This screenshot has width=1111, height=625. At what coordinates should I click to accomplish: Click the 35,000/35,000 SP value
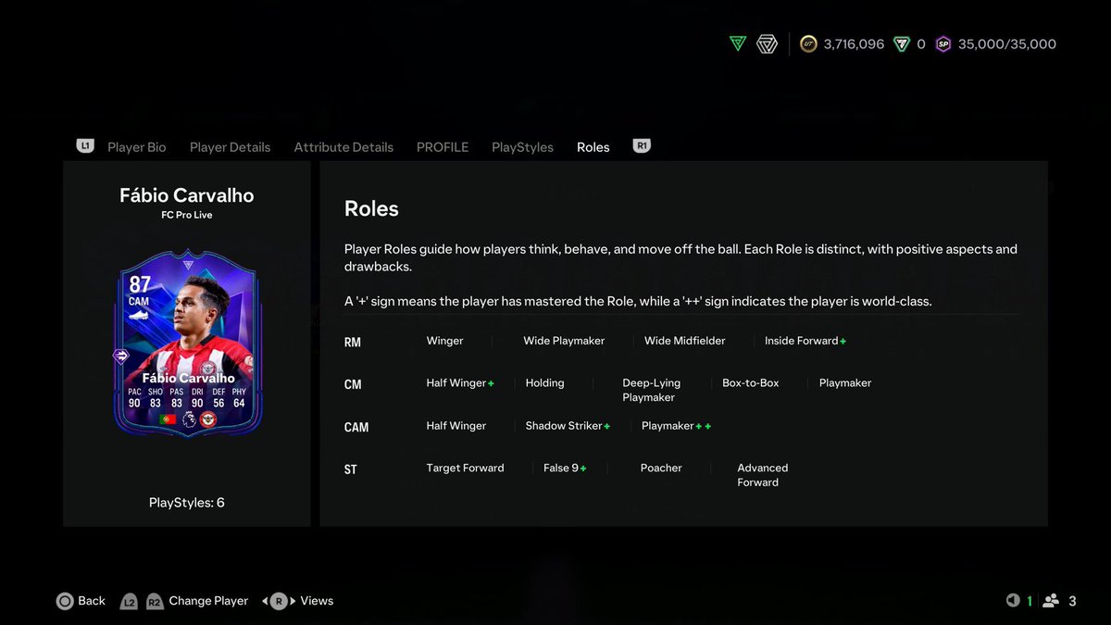(x=1007, y=44)
